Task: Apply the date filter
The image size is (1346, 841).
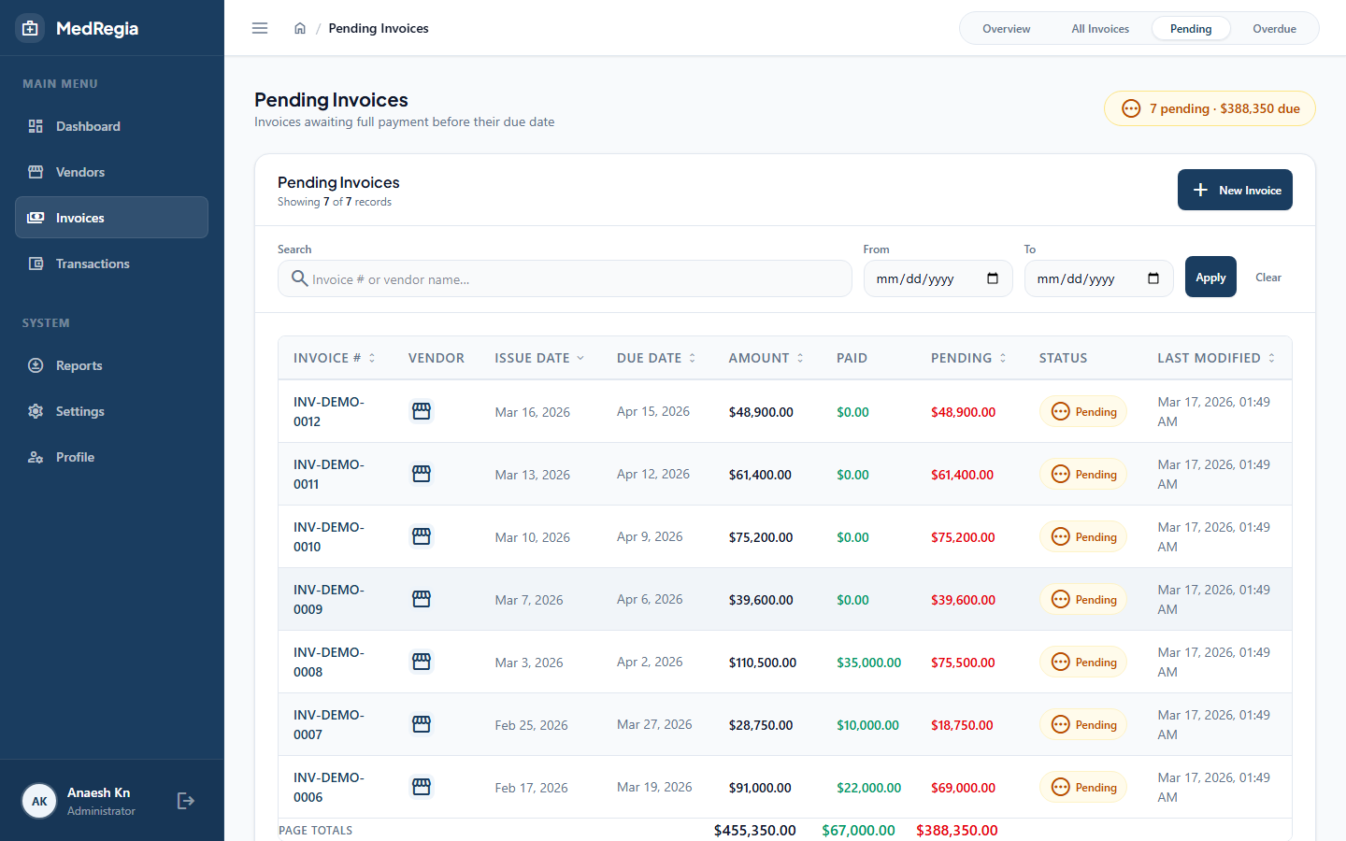Action: (x=1210, y=277)
